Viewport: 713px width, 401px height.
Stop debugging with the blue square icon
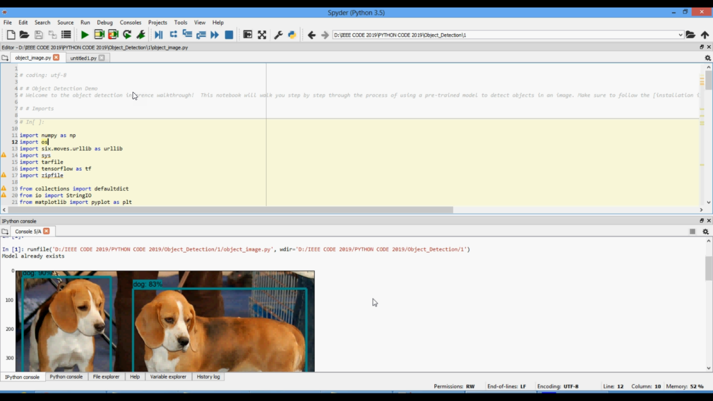pyautogui.click(x=229, y=35)
